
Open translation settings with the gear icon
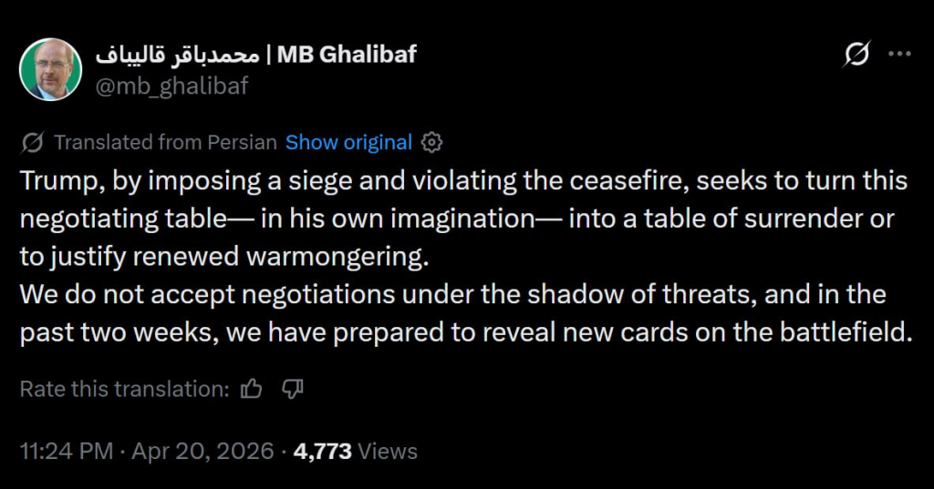point(432,142)
